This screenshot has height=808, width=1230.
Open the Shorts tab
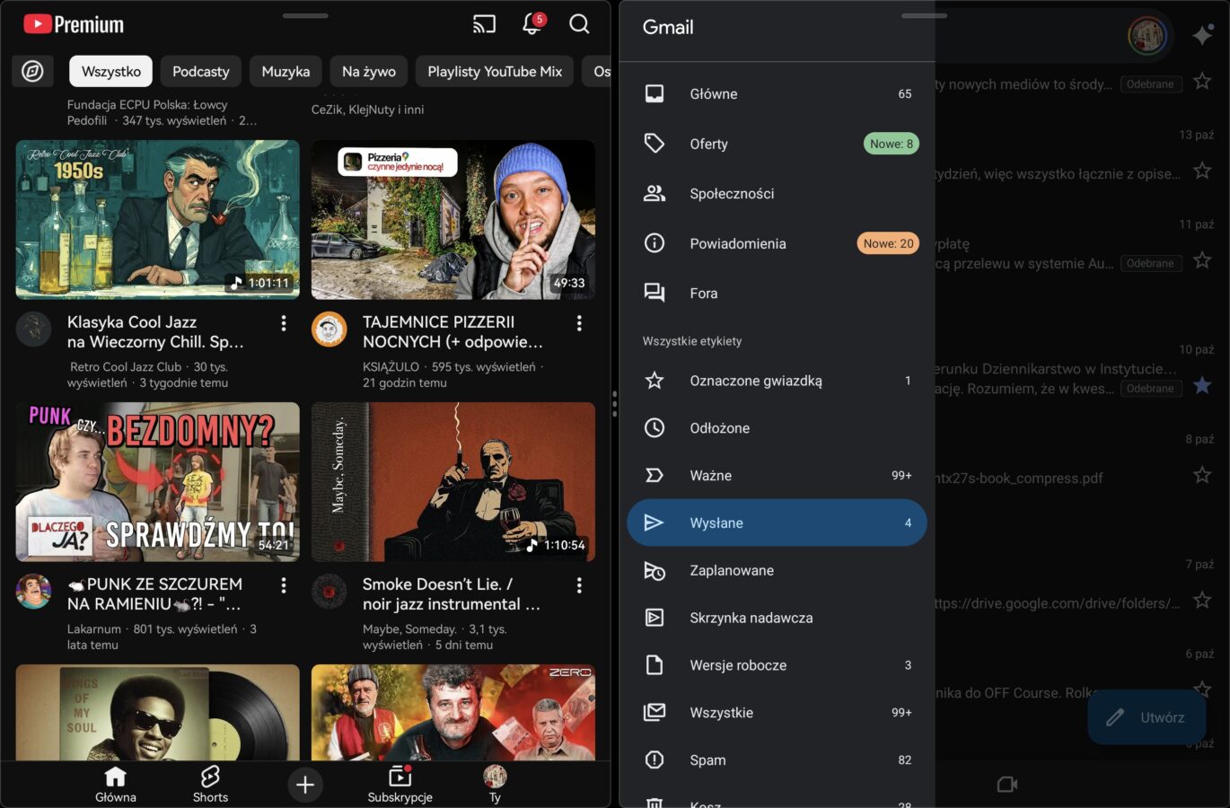210,784
